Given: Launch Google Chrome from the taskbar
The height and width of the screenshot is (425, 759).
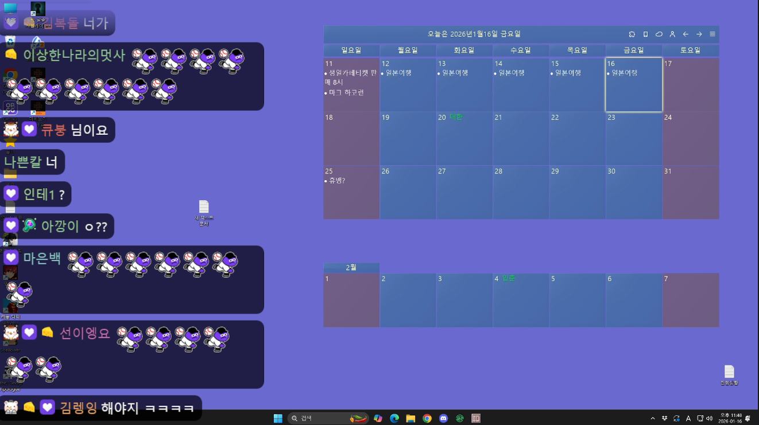Looking at the screenshot, I should click(x=427, y=419).
